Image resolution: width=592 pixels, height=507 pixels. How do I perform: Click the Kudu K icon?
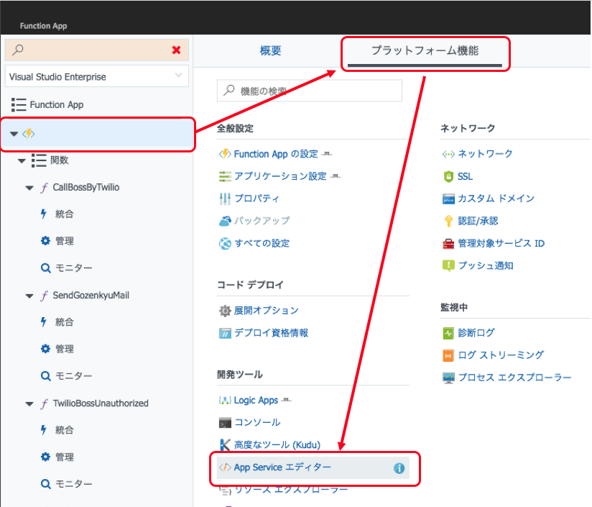click(225, 444)
